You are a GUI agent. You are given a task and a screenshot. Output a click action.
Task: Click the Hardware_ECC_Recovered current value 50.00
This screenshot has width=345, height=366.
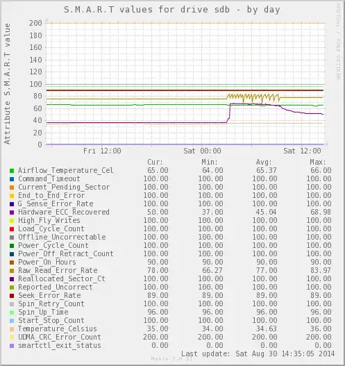click(x=158, y=213)
